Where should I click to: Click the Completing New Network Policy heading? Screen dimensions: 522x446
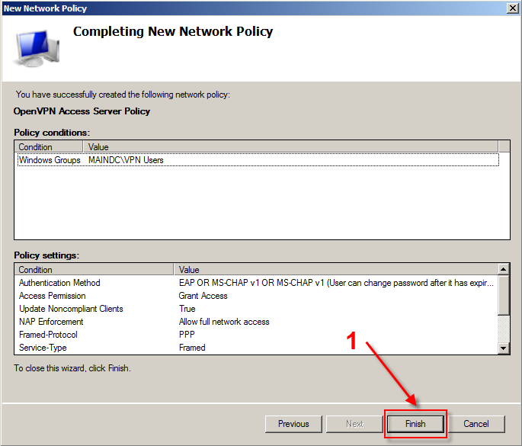pos(173,32)
